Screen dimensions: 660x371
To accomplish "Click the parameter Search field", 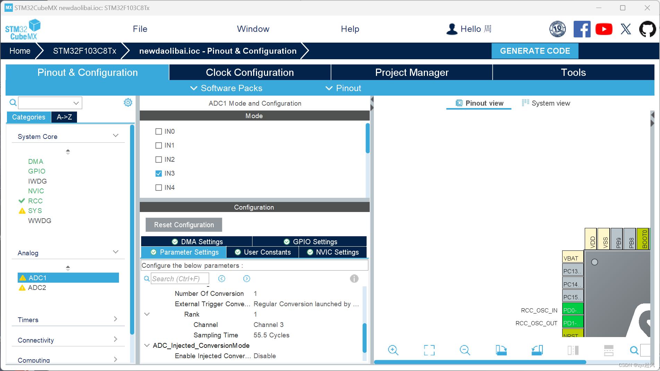I will pos(180,279).
